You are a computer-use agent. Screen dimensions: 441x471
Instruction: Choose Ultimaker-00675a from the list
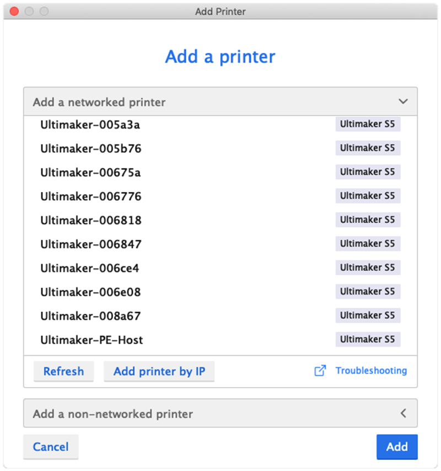coord(90,173)
